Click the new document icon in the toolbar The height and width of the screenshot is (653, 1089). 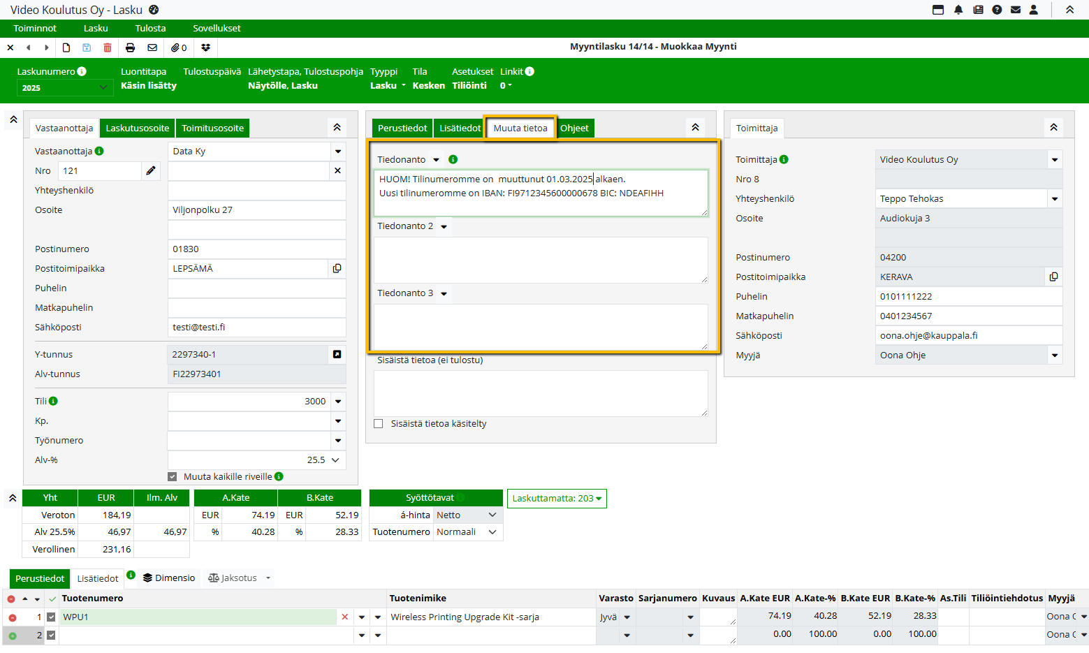(x=66, y=47)
